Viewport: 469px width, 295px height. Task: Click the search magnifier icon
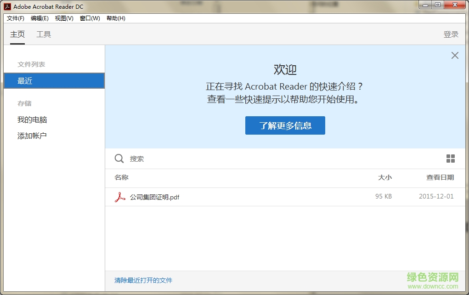tap(119, 159)
